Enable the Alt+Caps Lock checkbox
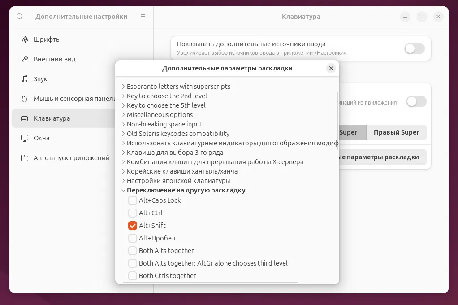458x305 pixels. click(133, 200)
